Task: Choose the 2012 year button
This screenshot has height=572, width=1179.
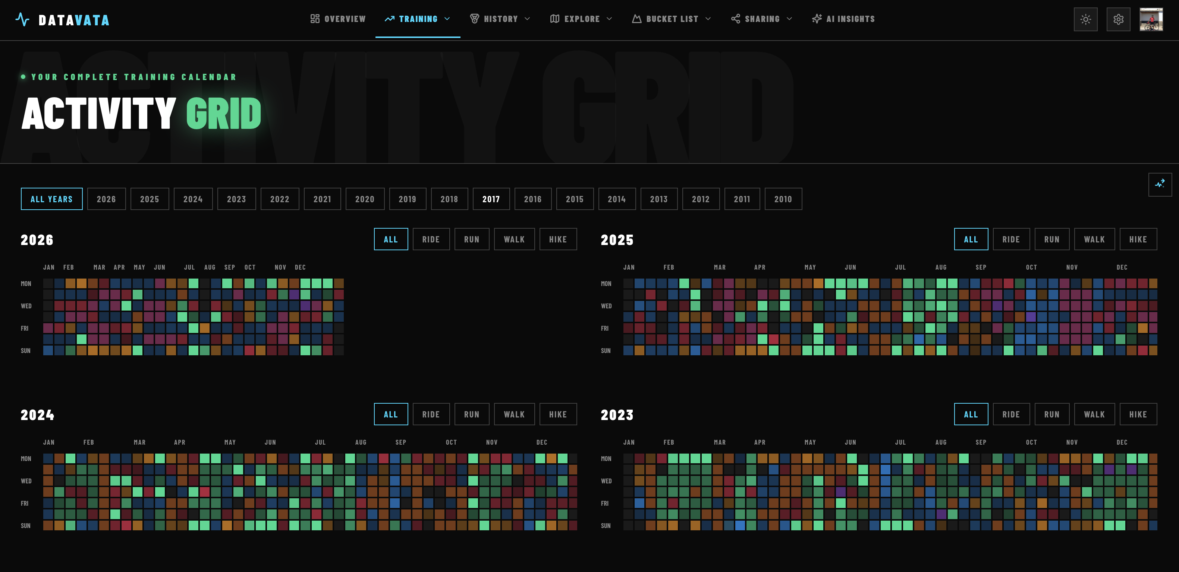Action: click(x=701, y=199)
